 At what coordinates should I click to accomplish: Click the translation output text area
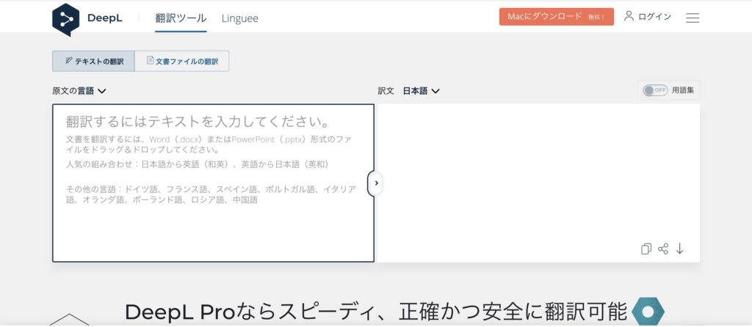pyautogui.click(x=538, y=183)
